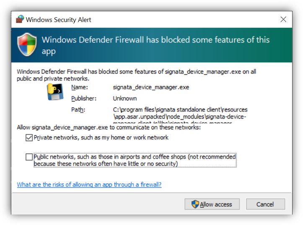
Task: Select the signata_device_manager.exe name value
Action: pos(151,87)
